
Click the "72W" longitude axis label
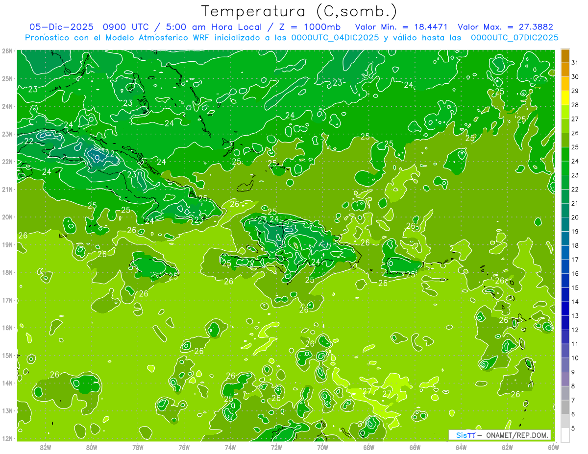[276, 448]
